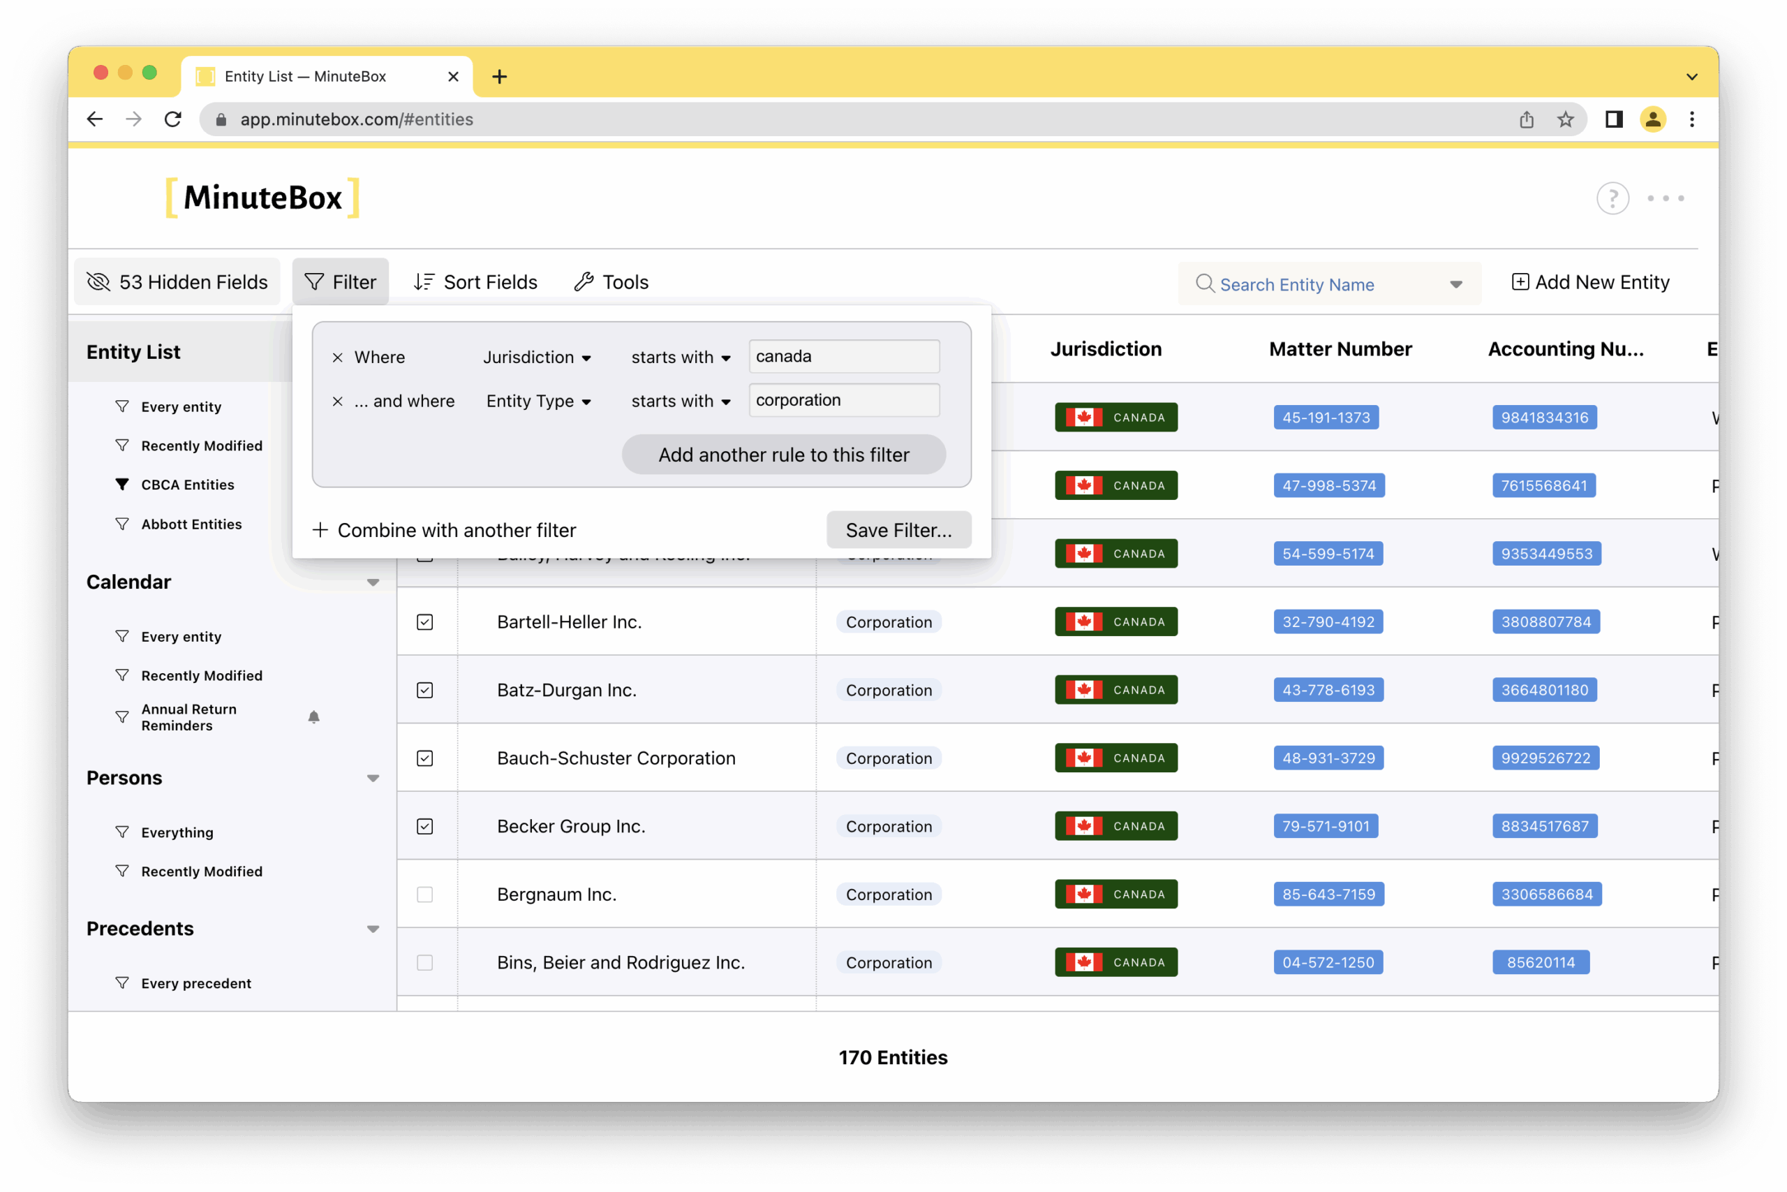The image size is (1787, 1192).
Task: Reload the browser page
Action: click(173, 119)
